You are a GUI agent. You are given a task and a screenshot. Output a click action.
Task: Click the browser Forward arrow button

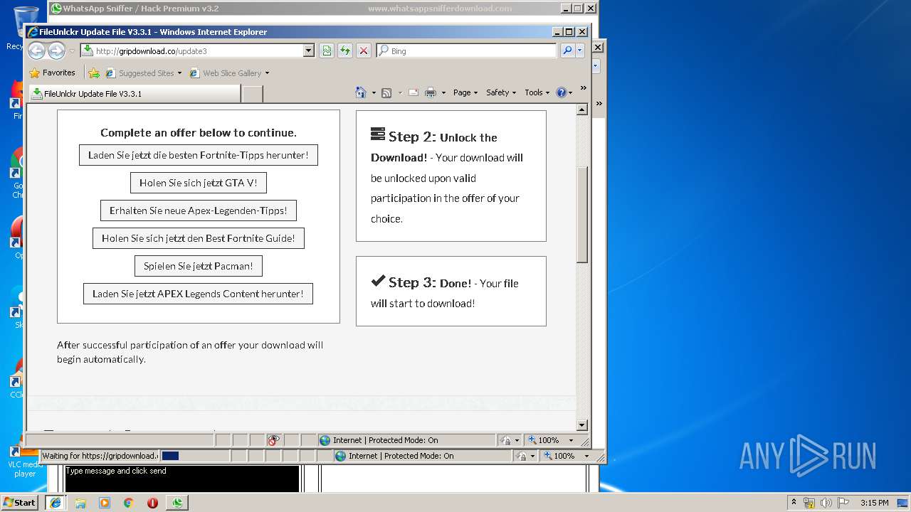(56, 50)
